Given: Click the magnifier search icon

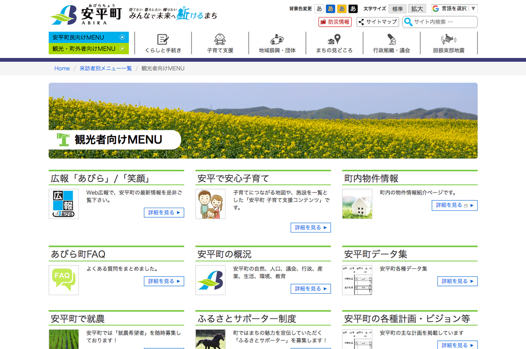Looking at the screenshot, I should coord(408,22).
